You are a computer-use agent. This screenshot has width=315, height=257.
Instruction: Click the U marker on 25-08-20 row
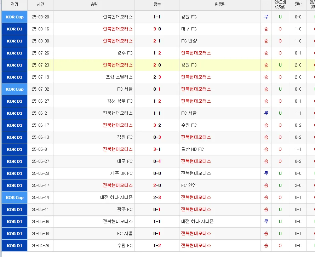280,17
